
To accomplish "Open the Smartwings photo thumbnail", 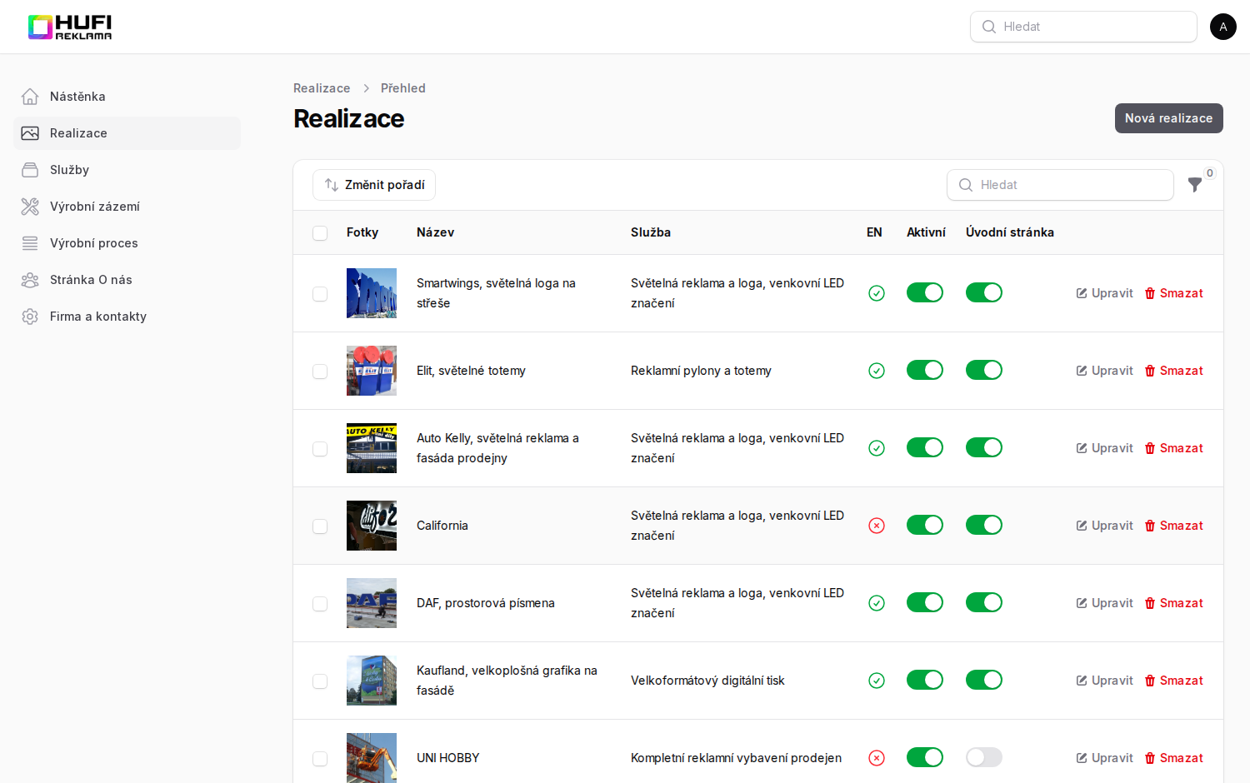I will click(372, 293).
